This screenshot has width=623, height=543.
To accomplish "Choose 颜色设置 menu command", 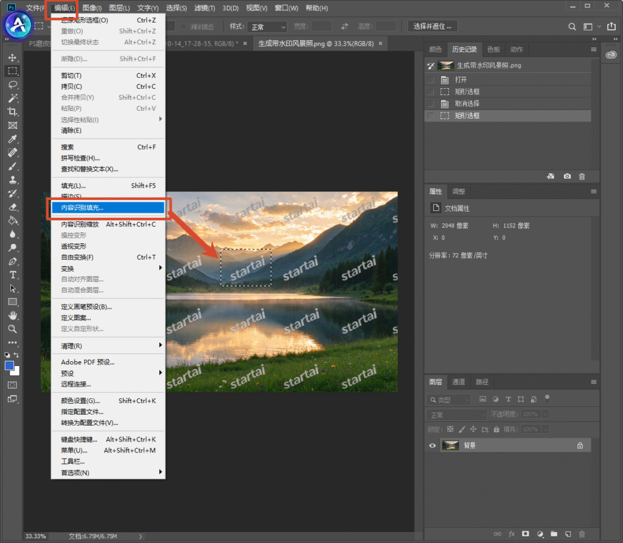I will pos(108,401).
